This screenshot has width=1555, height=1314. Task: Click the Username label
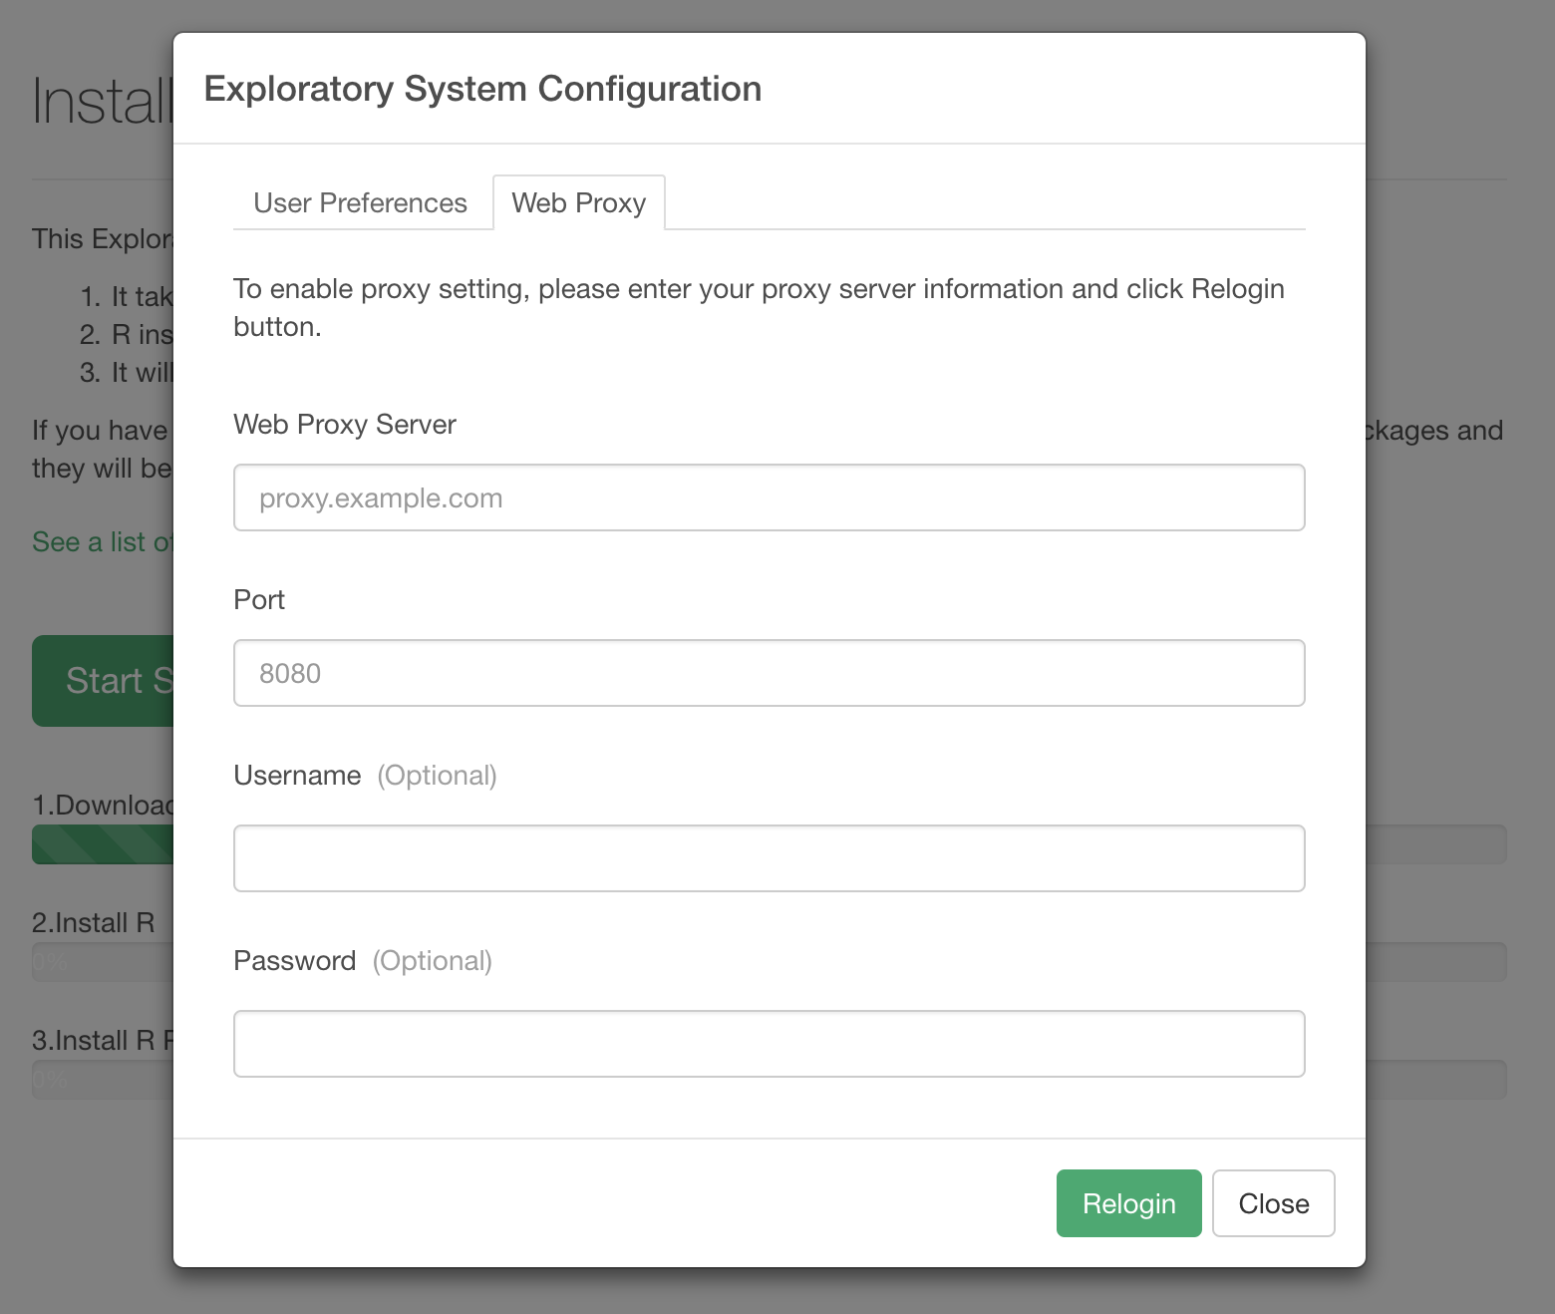[x=297, y=776]
